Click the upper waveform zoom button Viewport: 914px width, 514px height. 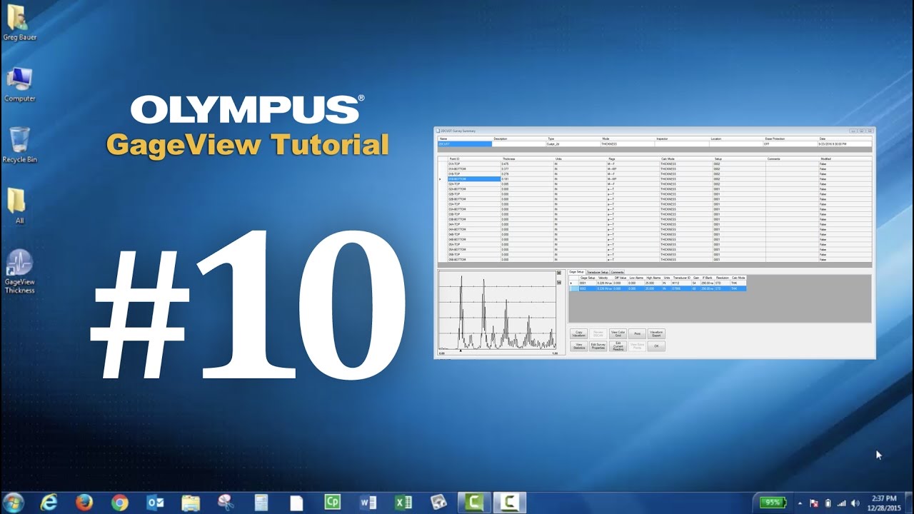tap(559, 272)
